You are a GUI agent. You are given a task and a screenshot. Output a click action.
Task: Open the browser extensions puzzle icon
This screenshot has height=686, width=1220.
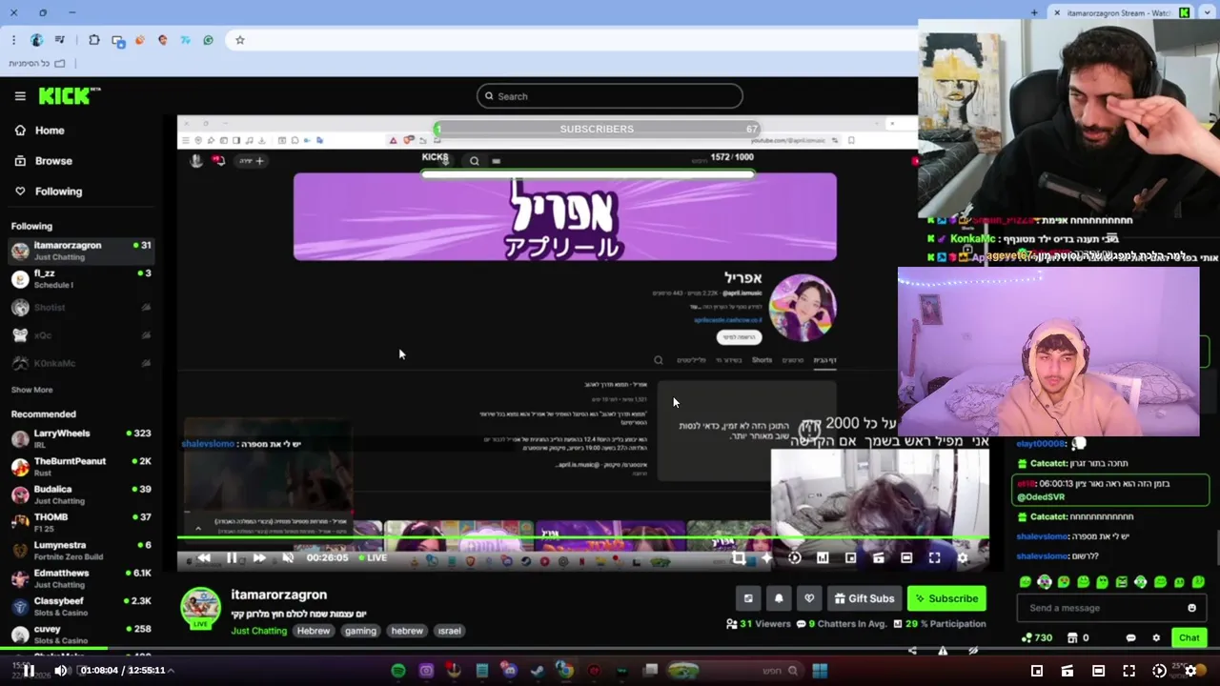coord(94,40)
